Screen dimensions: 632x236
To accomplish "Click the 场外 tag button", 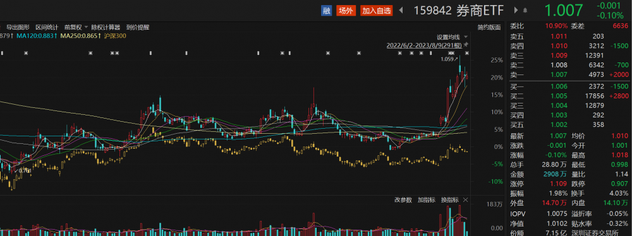I will click(346, 11).
